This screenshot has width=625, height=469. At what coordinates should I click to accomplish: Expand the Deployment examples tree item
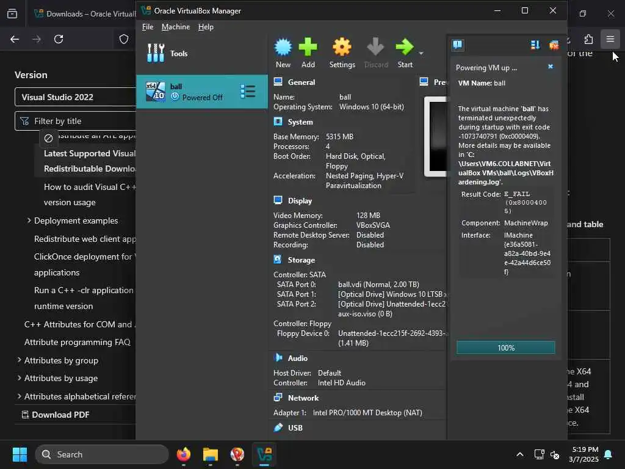(x=29, y=220)
